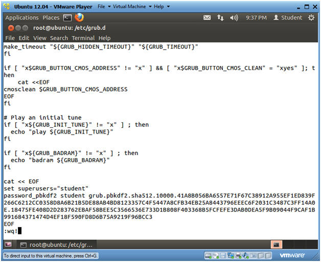Viewport: 321px width, 262px height.
Task: Close the root@ubuntu terminal window
Action: point(11,28)
